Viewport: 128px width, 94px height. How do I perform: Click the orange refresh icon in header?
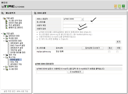(x=115, y=6)
